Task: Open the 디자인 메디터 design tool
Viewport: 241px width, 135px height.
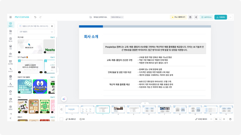Action: (201, 119)
